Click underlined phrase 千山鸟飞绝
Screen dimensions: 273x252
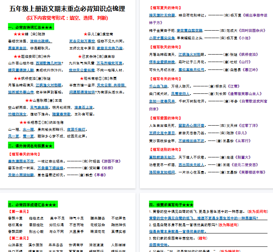[x=158, y=86]
